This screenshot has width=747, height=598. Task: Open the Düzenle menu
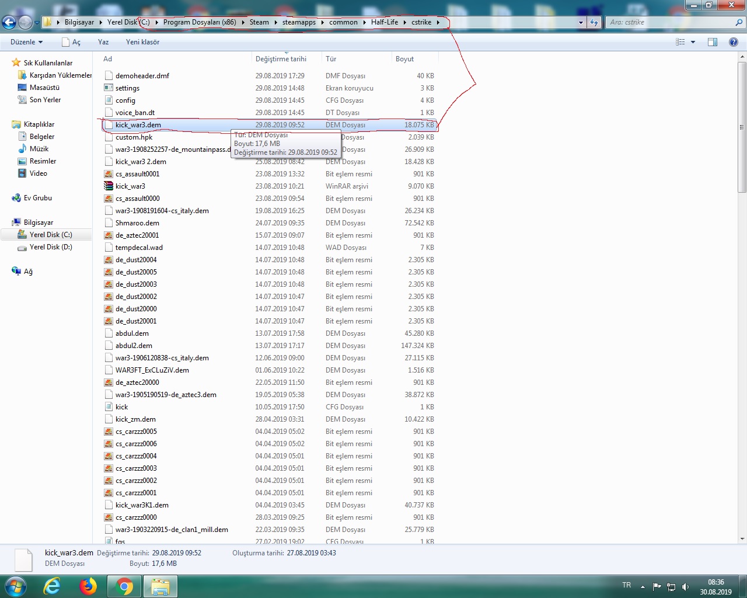pyautogui.click(x=26, y=42)
